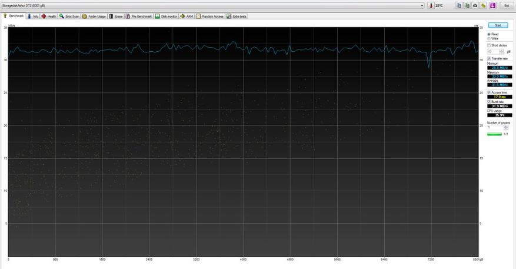Viewport: 516px width, 269px height.
Task: Click the purple download arrow icon
Action: point(492,6)
